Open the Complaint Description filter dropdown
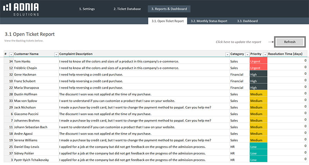 tap(227, 54)
